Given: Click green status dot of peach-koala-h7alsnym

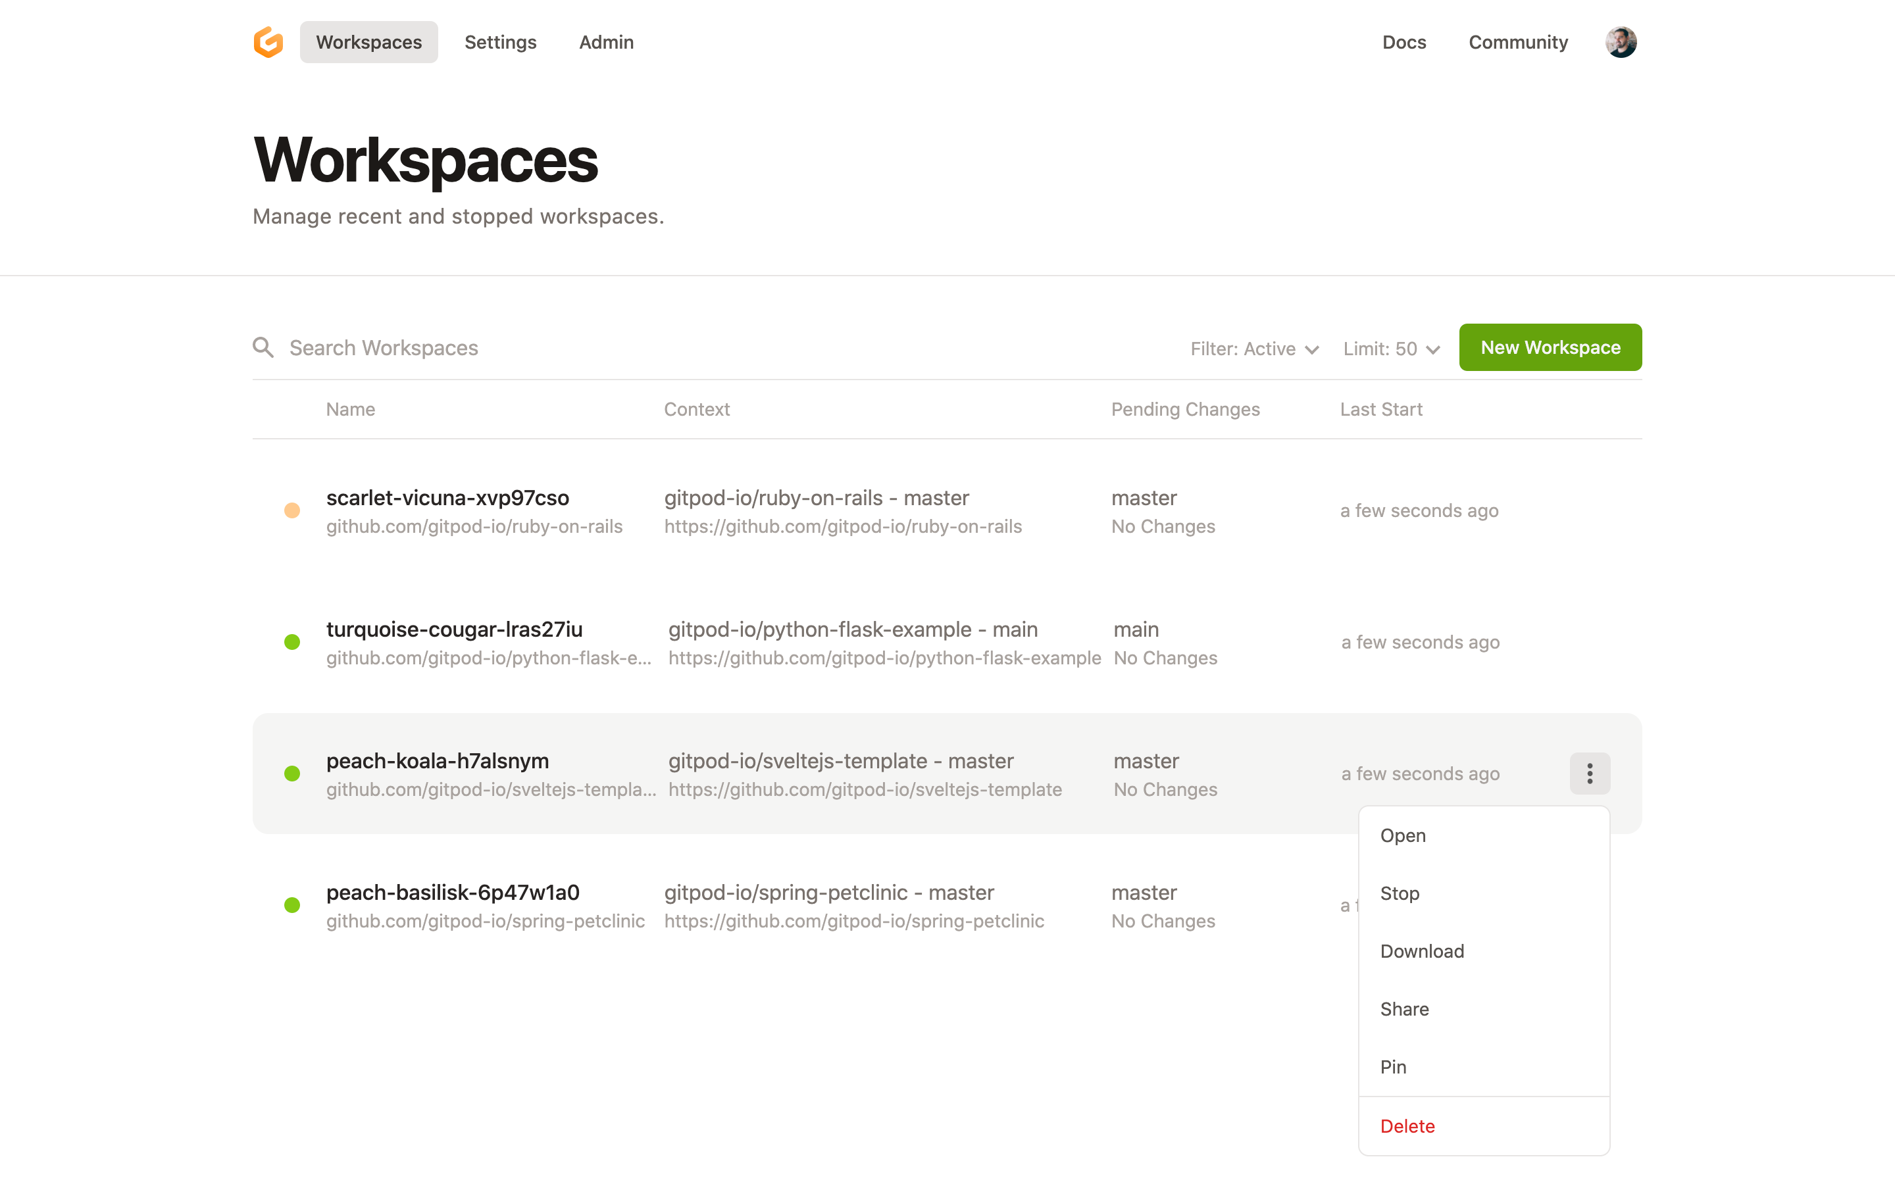Looking at the screenshot, I should (x=292, y=774).
